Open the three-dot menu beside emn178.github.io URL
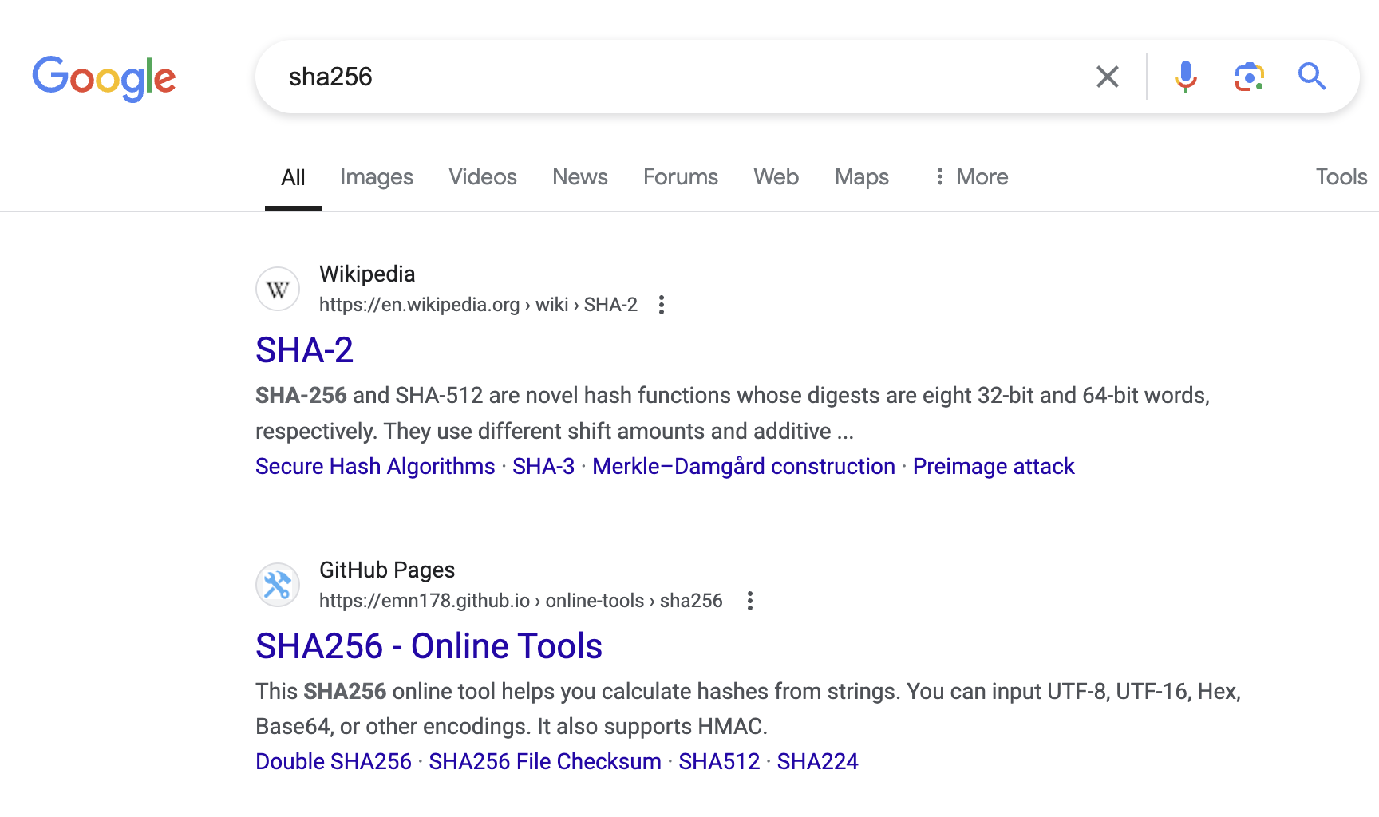The image size is (1379, 817). [749, 601]
